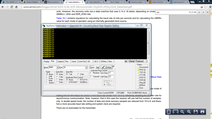Image resolution: width=212 pixels, height=119 pixels.
Task: Choose 7 bits data bits option
Action: (x=57, y=77)
